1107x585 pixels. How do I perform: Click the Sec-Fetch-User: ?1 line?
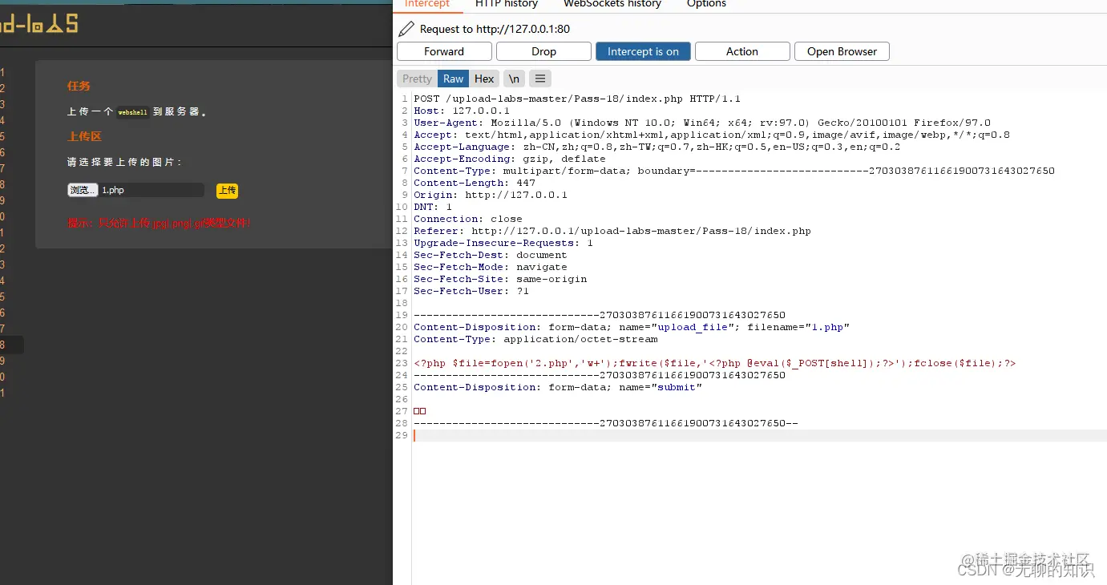coord(471,291)
